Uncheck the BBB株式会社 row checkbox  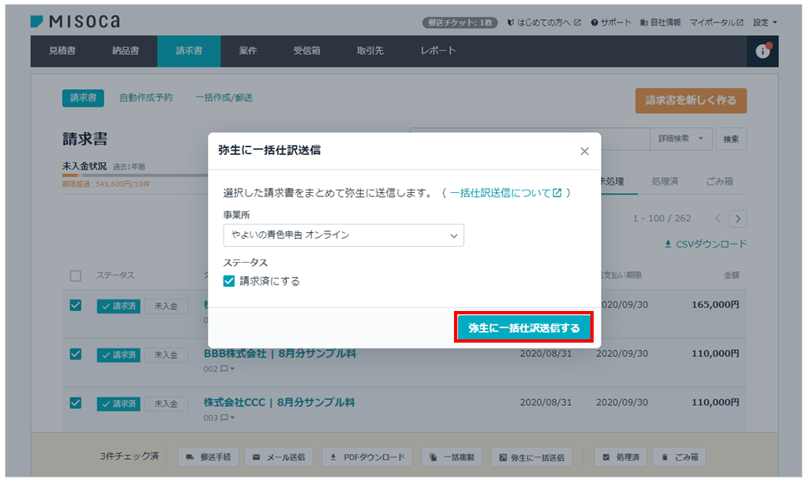click(x=76, y=354)
